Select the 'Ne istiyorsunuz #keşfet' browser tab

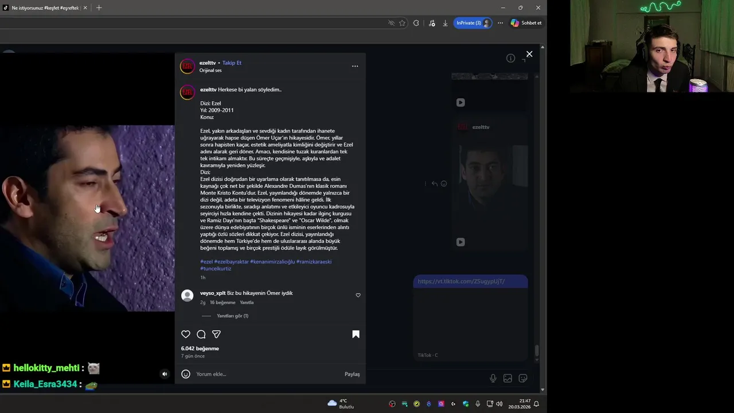45,8
